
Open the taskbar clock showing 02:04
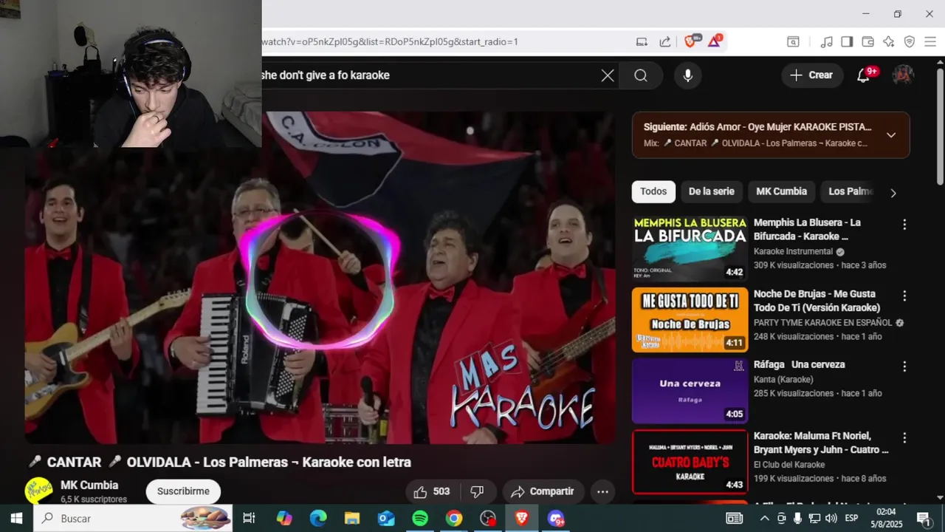[886, 518]
